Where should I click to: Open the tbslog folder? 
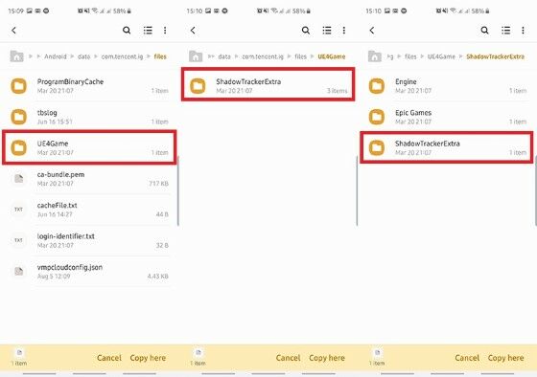click(89, 117)
